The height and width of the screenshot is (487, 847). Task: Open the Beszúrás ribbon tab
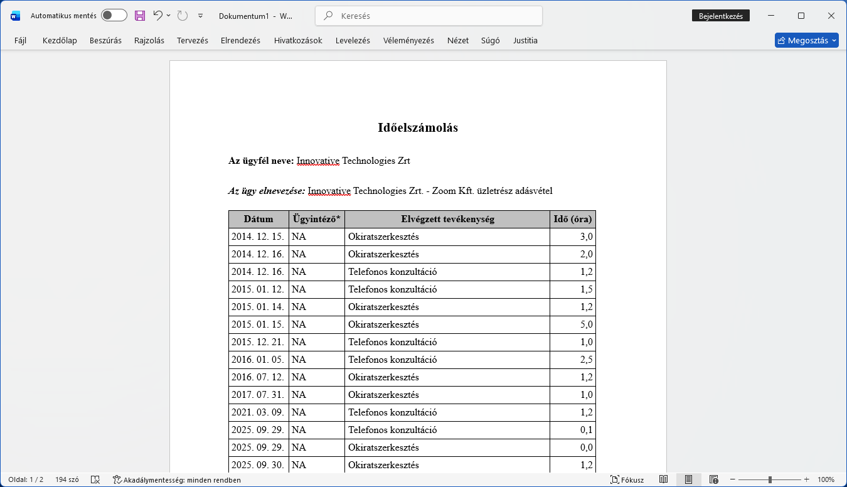click(105, 40)
